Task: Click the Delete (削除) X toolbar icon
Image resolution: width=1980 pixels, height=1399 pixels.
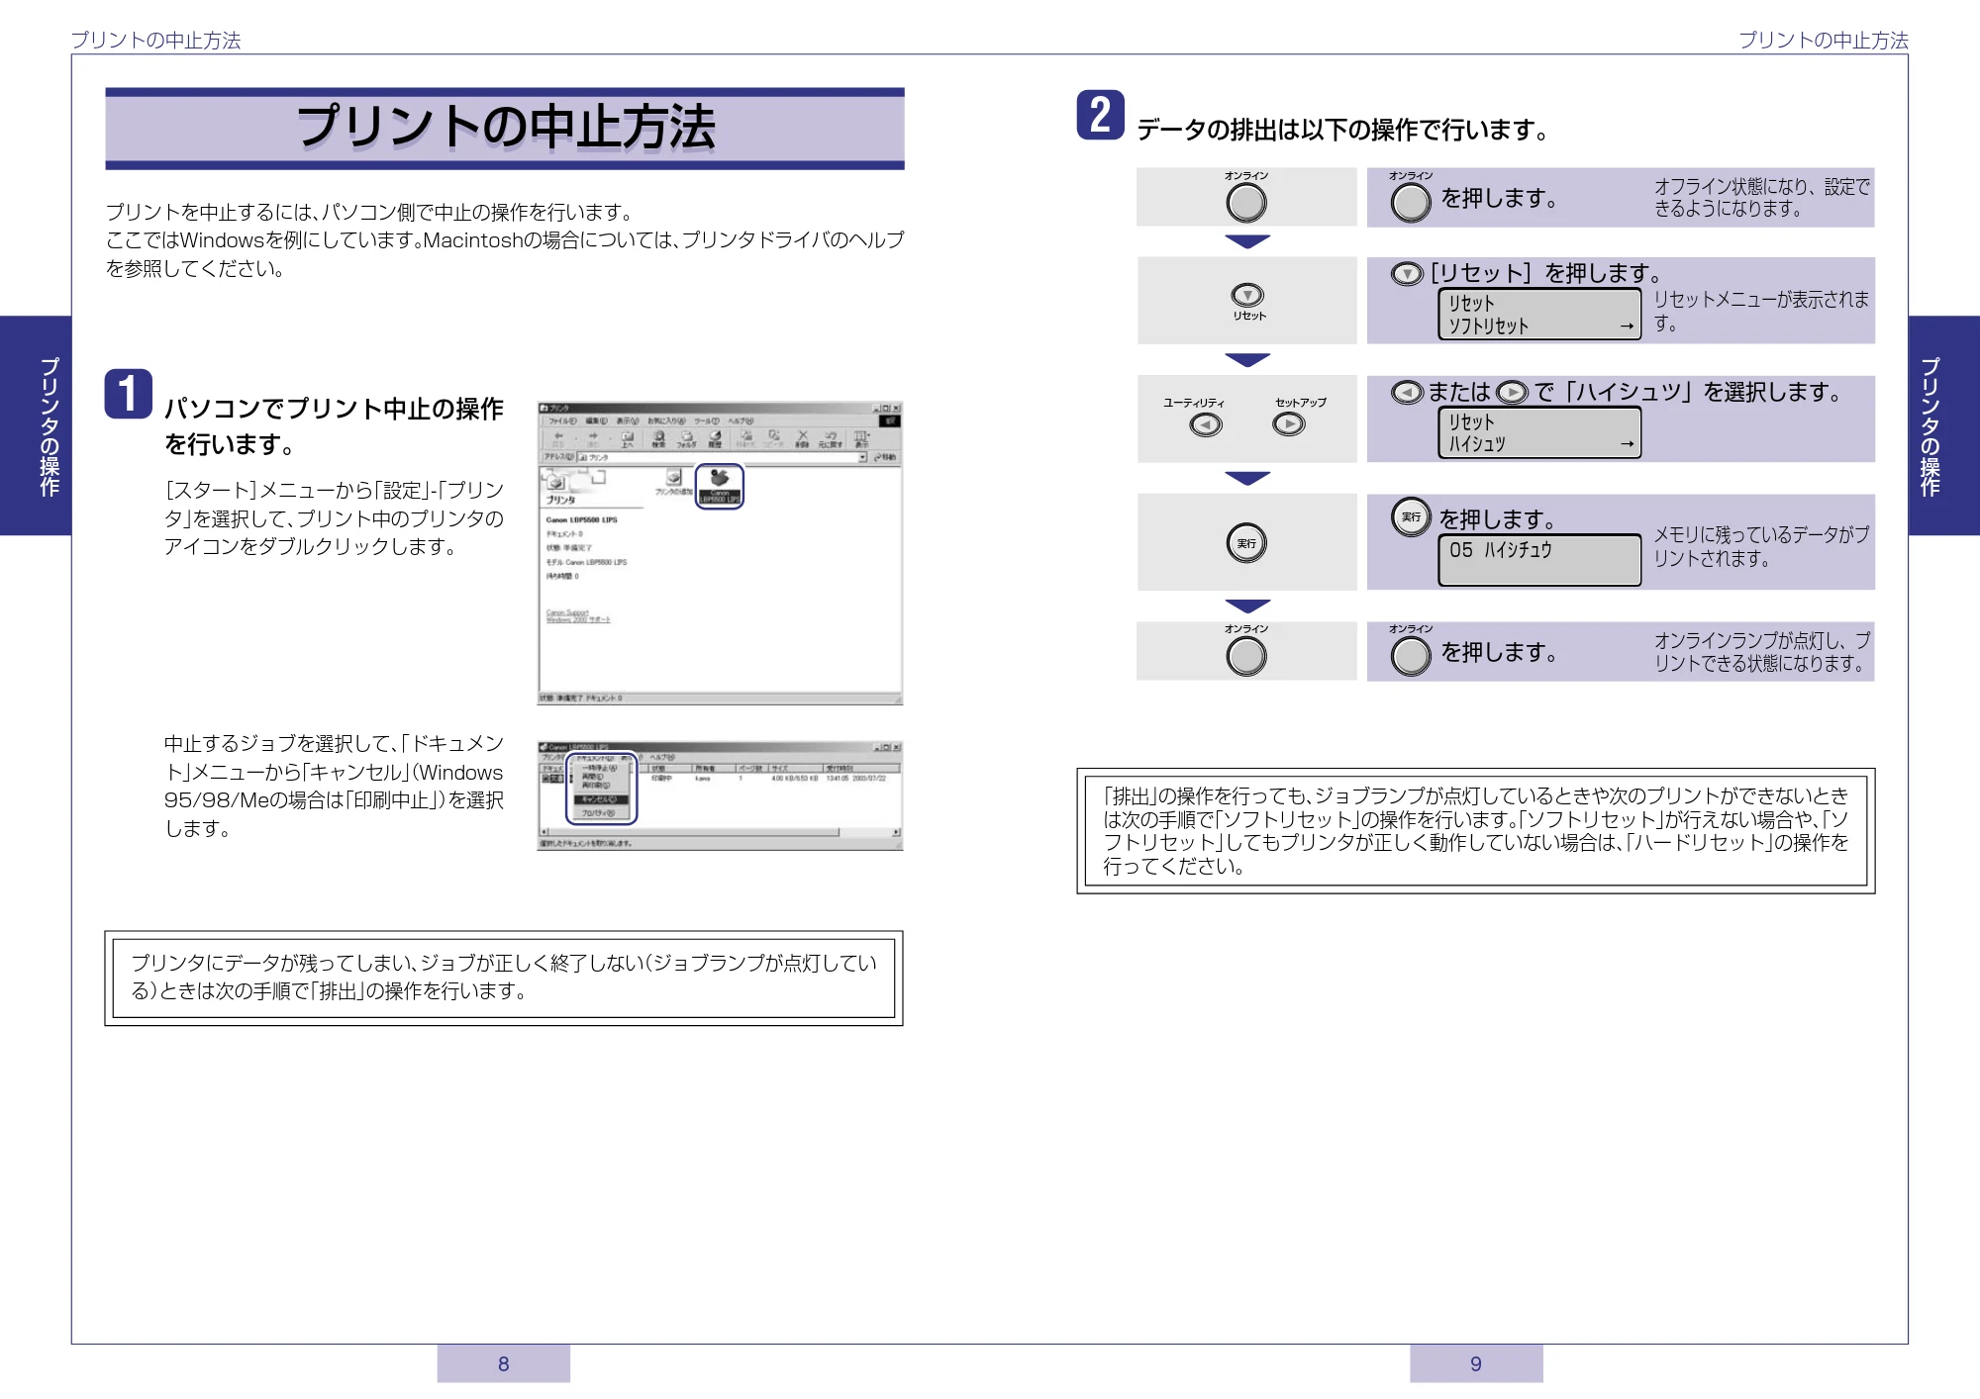Action: pyautogui.click(x=802, y=439)
